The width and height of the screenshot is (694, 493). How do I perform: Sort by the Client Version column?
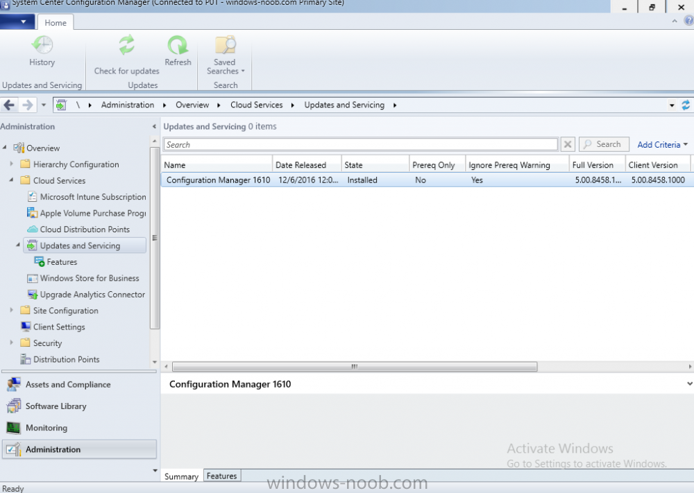click(658, 165)
